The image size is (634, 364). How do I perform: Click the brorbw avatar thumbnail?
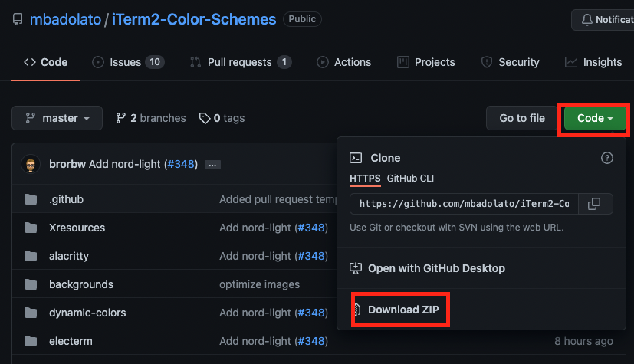[31, 165]
